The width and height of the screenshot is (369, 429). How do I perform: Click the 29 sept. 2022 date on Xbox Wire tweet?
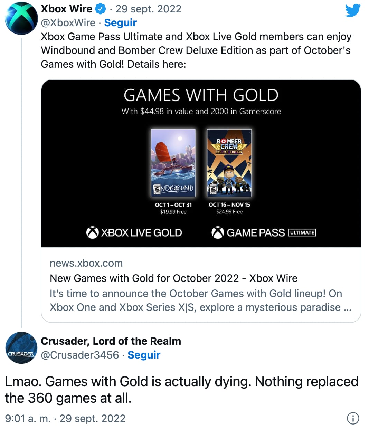click(x=148, y=9)
